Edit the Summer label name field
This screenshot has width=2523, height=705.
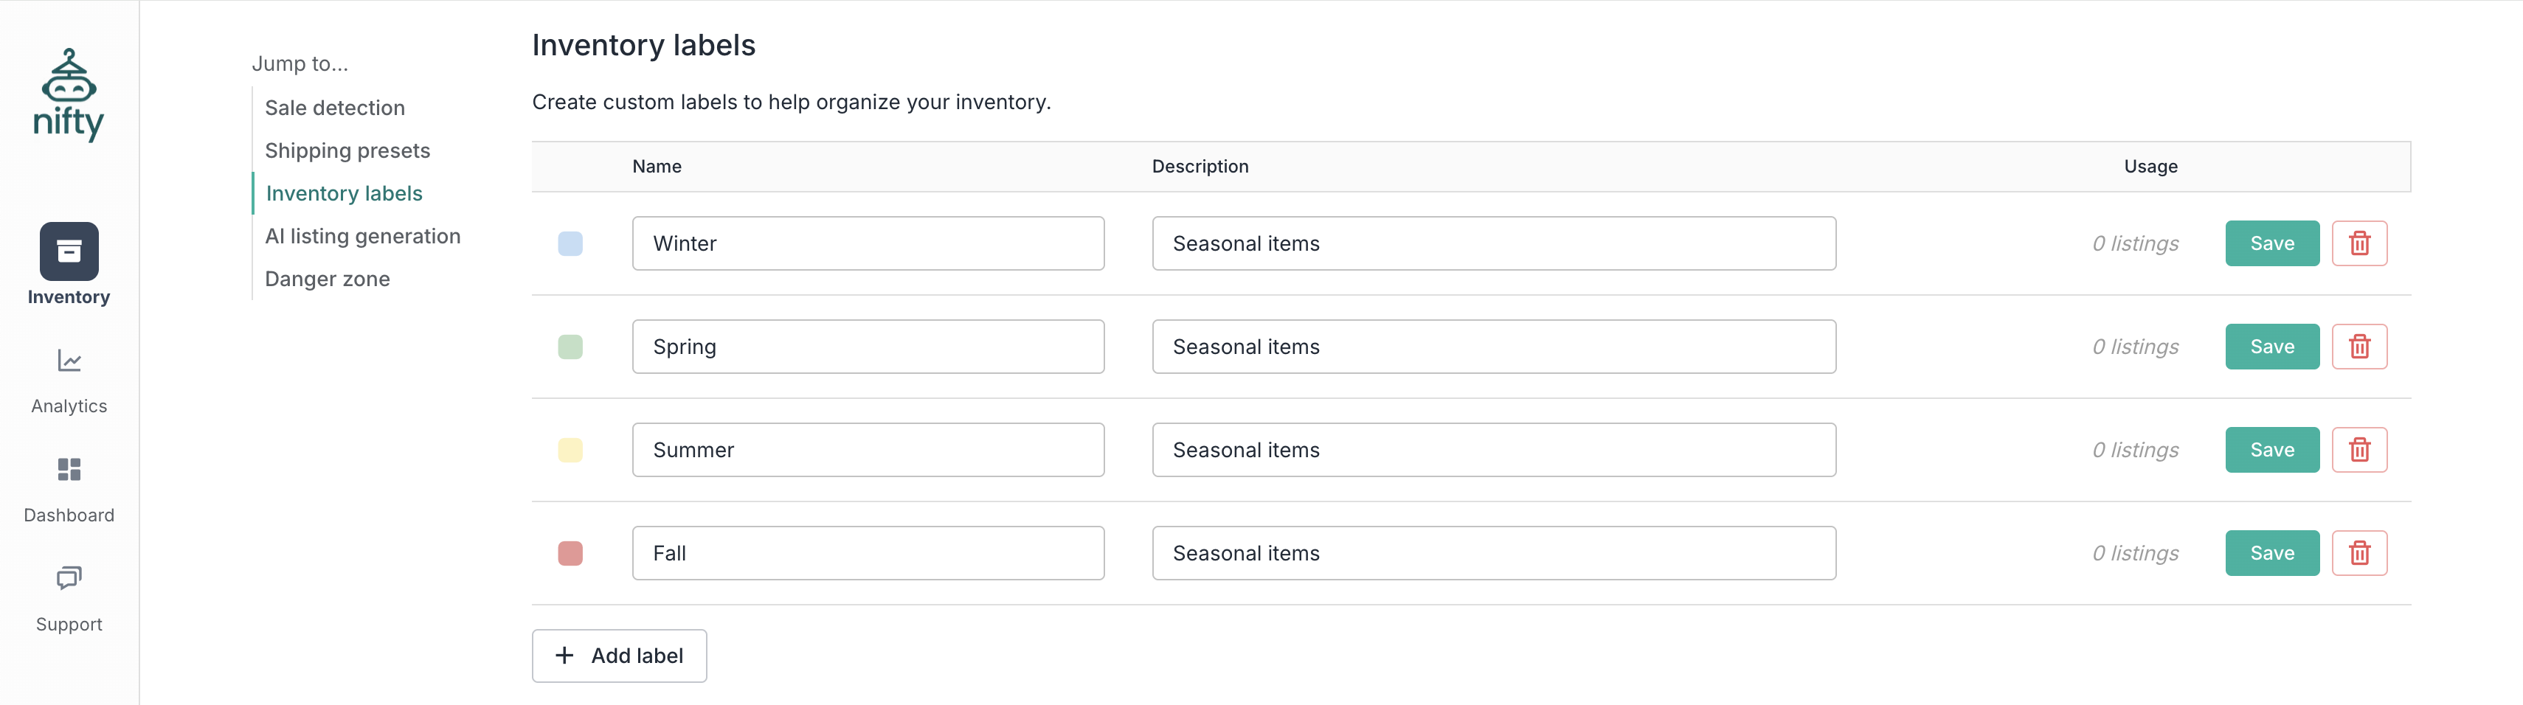868,451
